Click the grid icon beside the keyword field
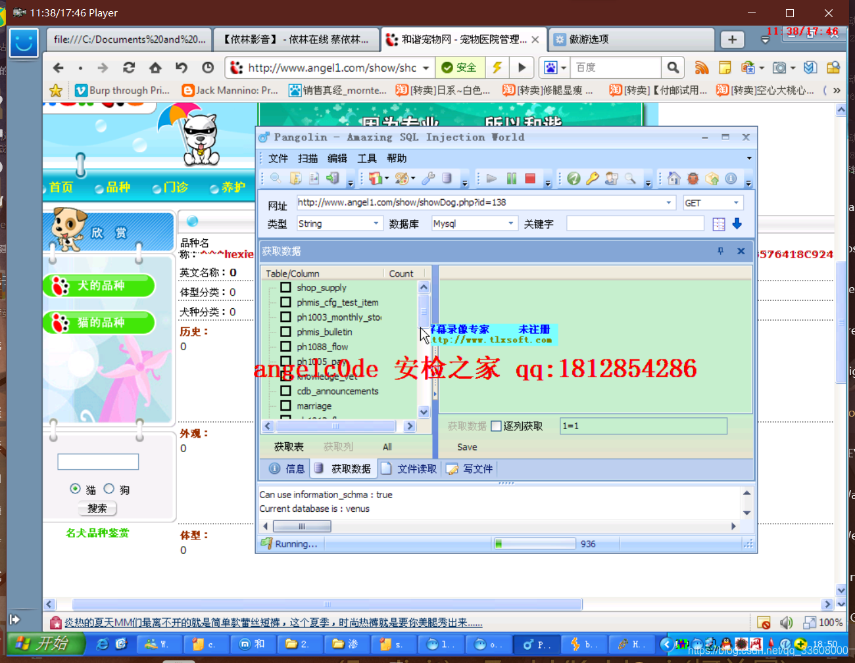855x663 pixels. tap(719, 224)
